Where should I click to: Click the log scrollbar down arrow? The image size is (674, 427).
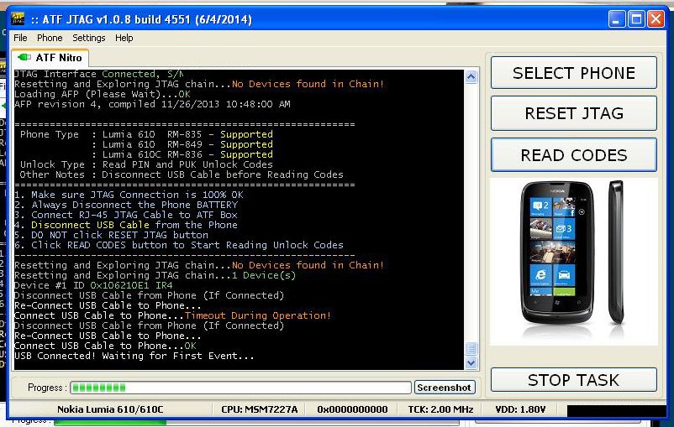[x=471, y=362]
